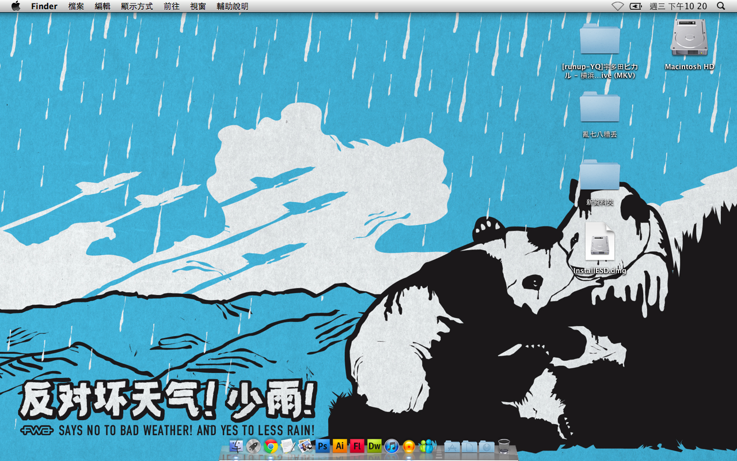737x461 pixels.
Task: Open the Trash in the Dock
Action: (504, 446)
